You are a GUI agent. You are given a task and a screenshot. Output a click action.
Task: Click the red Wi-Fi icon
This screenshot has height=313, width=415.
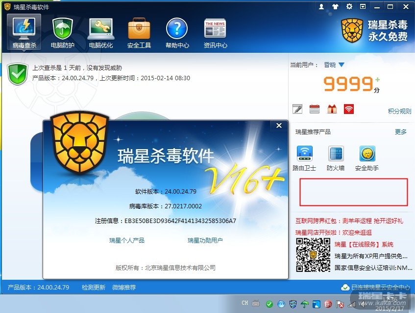[x=349, y=109]
